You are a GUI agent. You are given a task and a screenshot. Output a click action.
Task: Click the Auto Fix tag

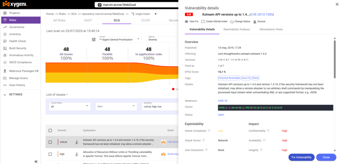pyautogui.click(x=246, y=78)
